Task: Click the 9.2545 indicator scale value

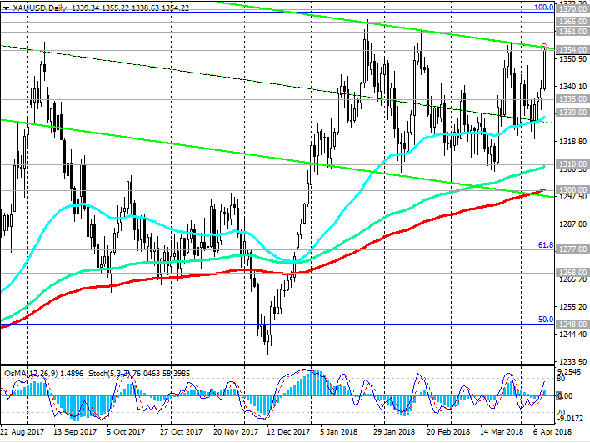Action: 570,372
